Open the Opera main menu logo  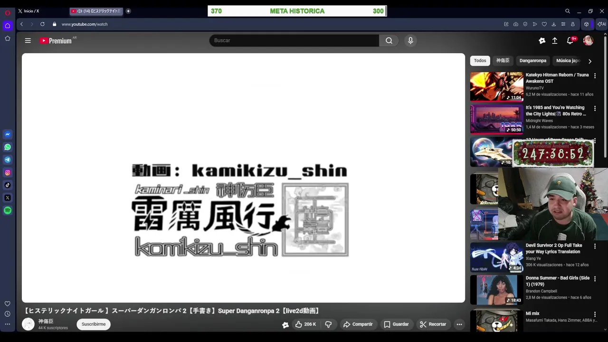tap(8, 13)
